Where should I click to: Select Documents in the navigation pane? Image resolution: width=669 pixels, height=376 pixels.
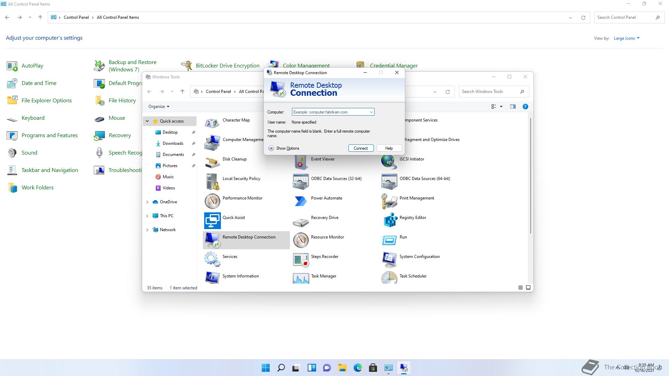click(173, 155)
